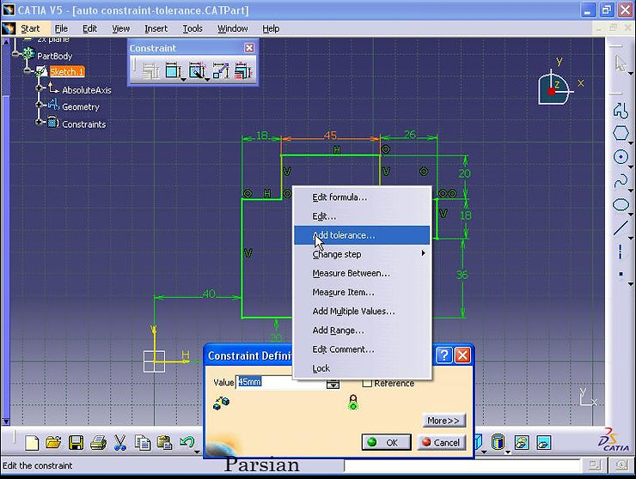Expand the Sketch.1 tree node
The height and width of the screenshot is (479, 636).
point(28,70)
